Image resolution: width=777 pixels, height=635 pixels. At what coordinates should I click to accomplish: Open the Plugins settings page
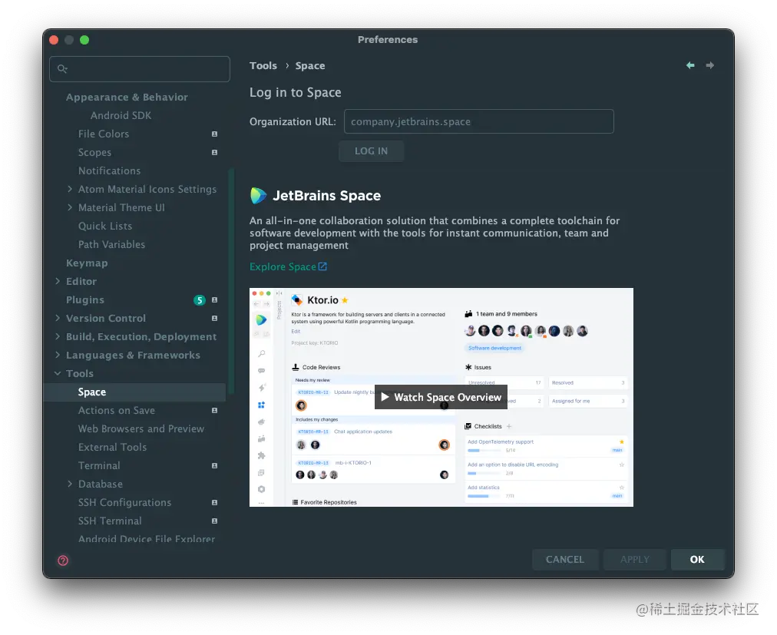(85, 300)
